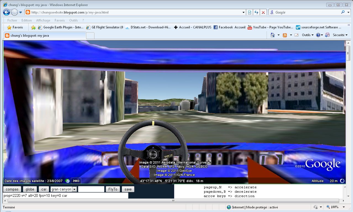Open the Edition menu

coord(26,20)
